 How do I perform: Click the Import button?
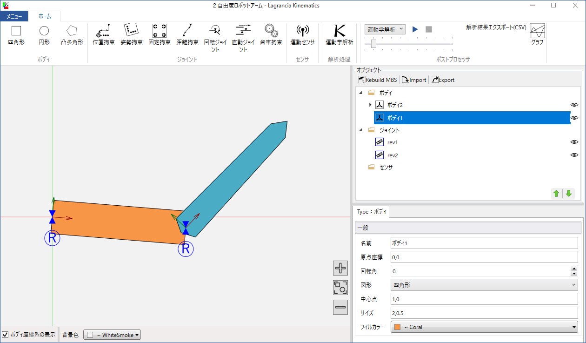[414, 80]
